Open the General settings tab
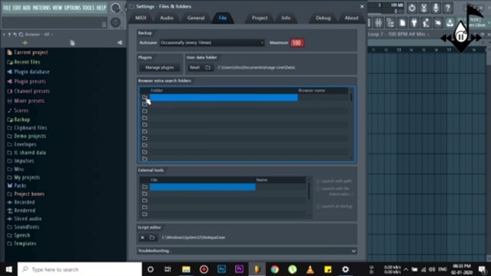This screenshot has height=276, width=491. (x=196, y=18)
